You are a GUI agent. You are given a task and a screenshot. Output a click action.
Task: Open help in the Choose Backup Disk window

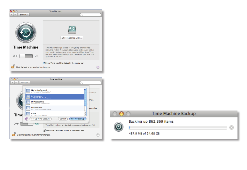click(98, 67)
